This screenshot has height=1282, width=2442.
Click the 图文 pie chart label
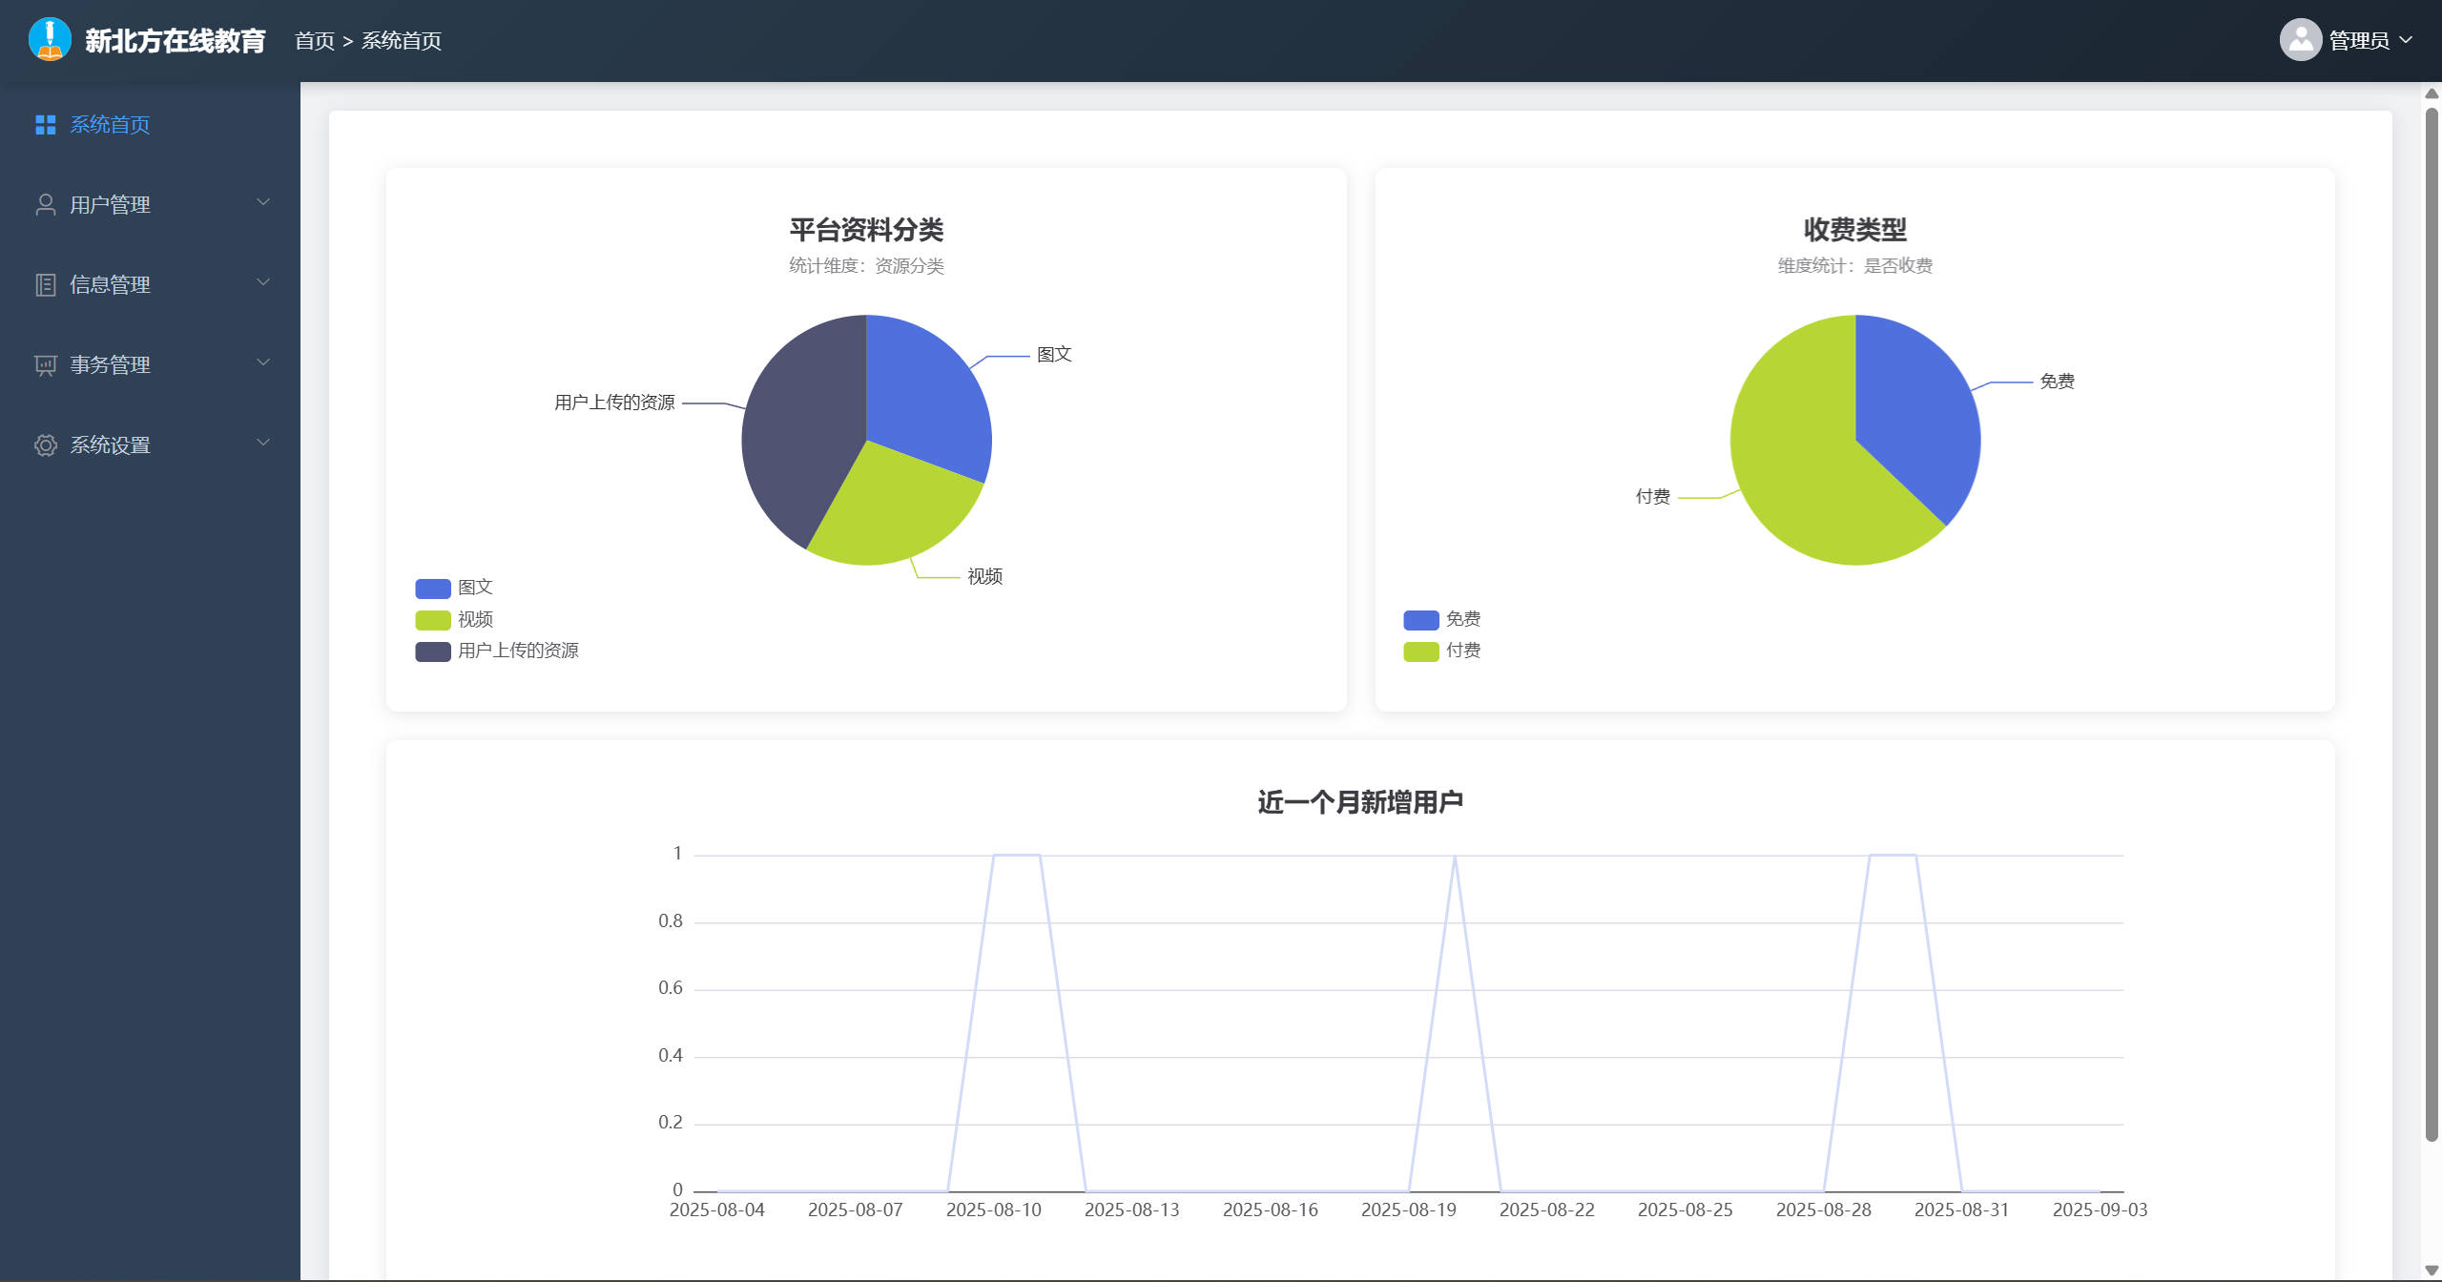pyautogui.click(x=1054, y=355)
